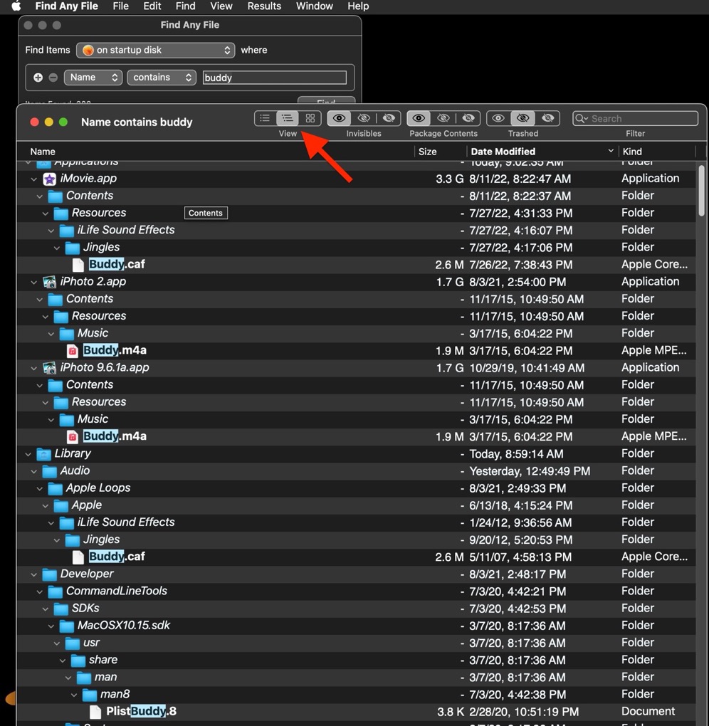Collapse the iMovie.app tree row
The height and width of the screenshot is (726, 709).
point(33,179)
